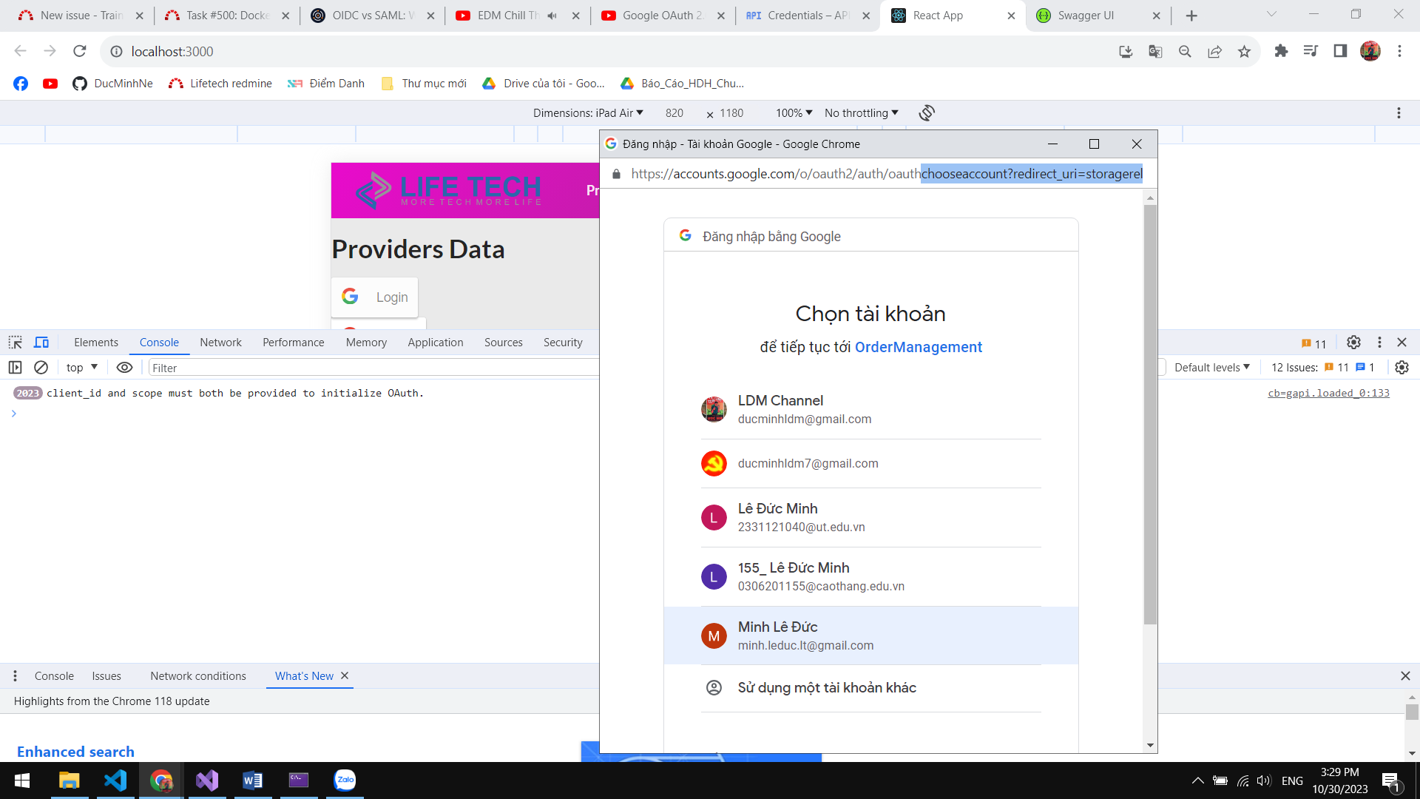Click the inspect element picker icon
Image resolution: width=1420 pixels, height=799 pixels.
15,343
